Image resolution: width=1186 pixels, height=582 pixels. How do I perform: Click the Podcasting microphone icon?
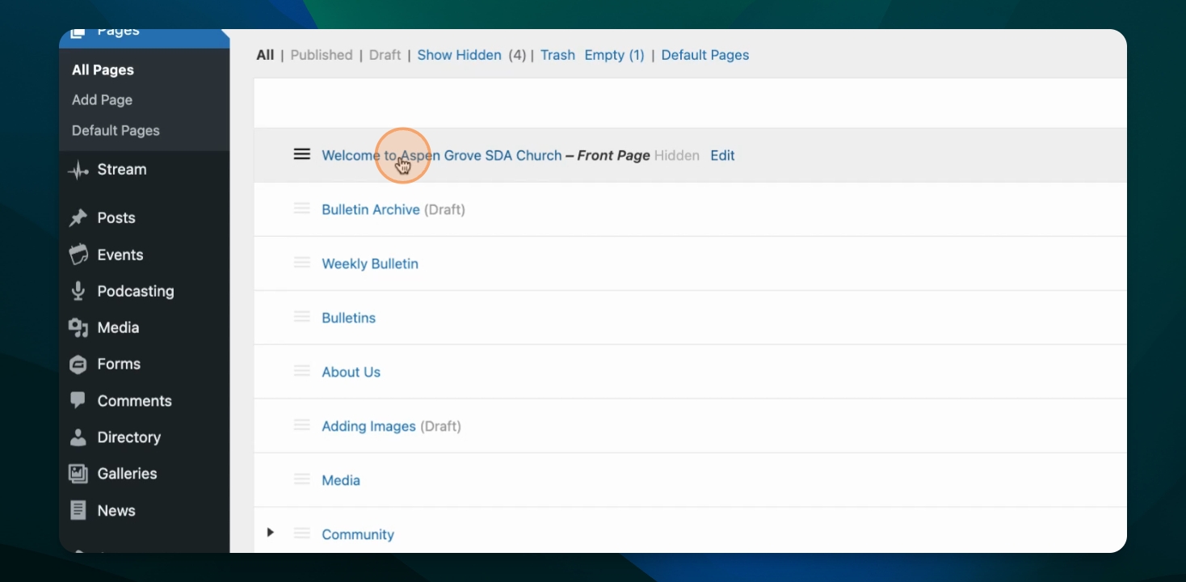coord(78,291)
